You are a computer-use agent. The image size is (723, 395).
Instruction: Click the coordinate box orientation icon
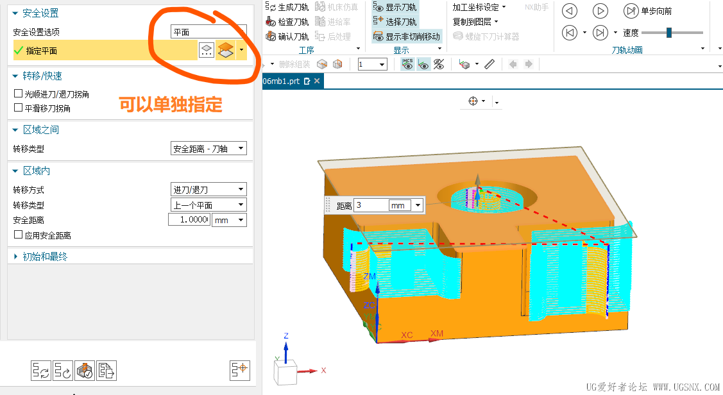click(464, 64)
